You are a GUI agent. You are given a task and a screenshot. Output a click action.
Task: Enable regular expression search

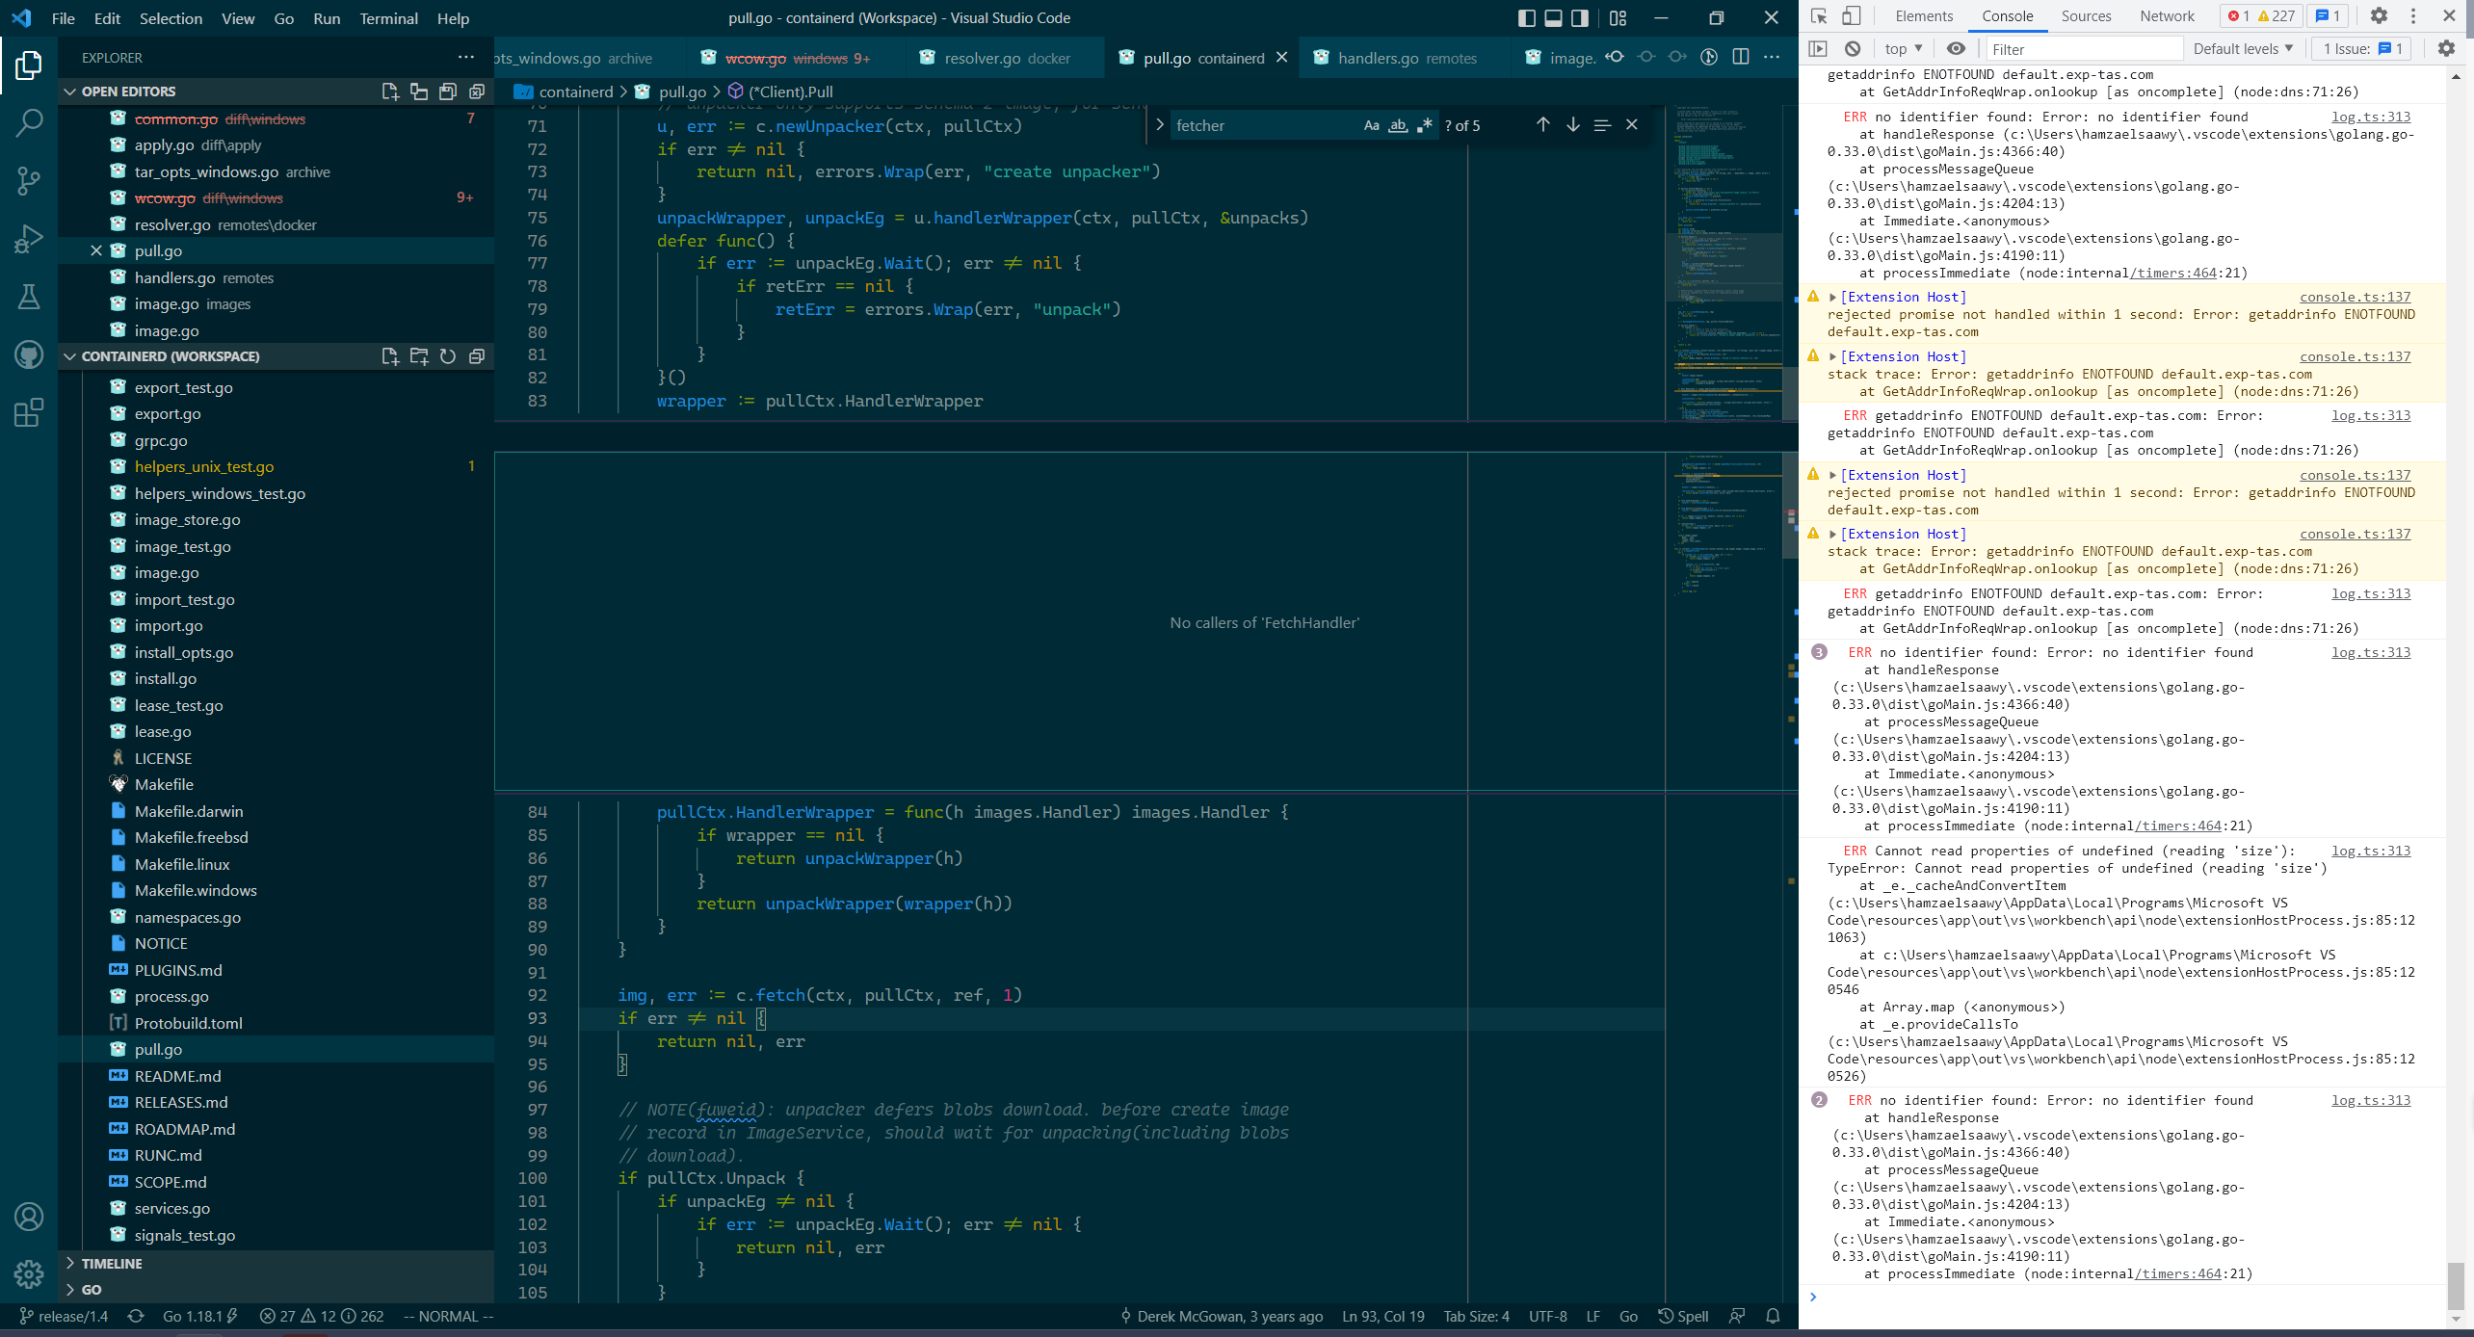click(x=1425, y=125)
